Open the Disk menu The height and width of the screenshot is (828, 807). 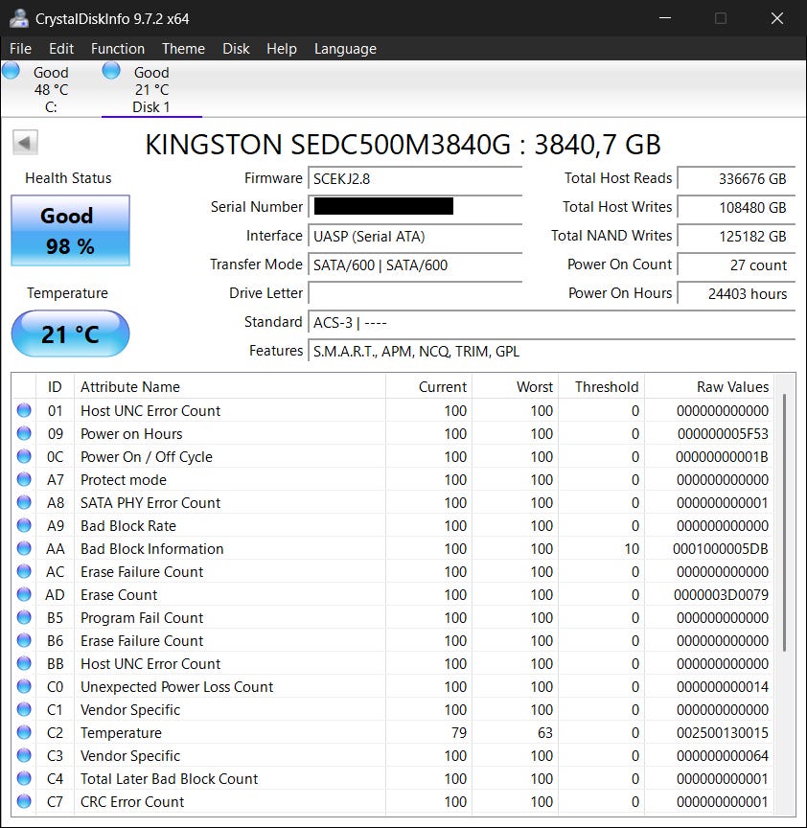point(236,49)
